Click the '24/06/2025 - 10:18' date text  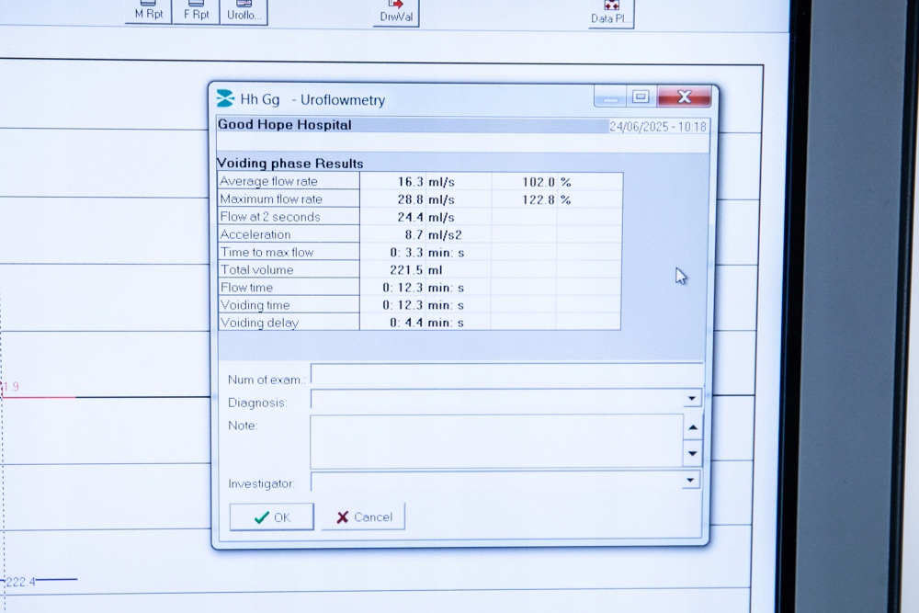(658, 127)
